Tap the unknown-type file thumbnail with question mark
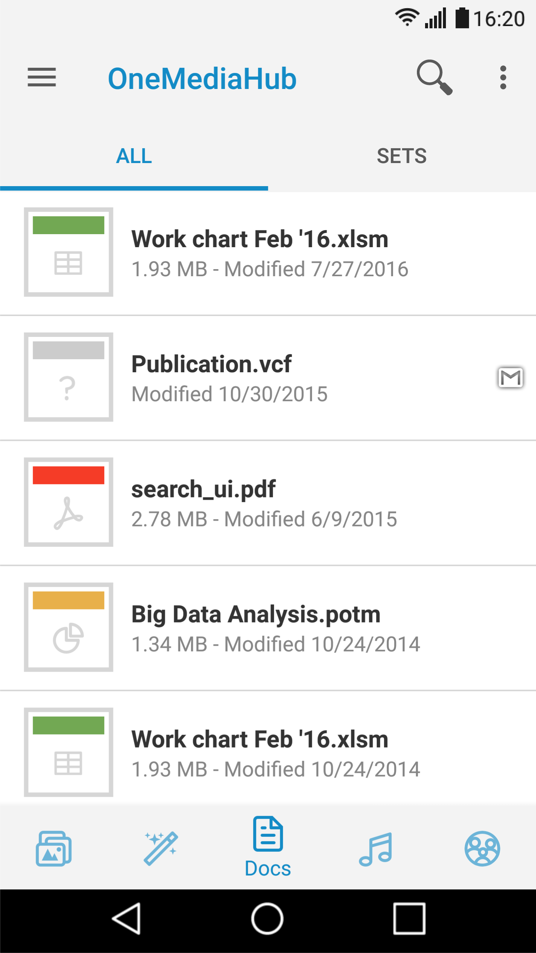This screenshot has width=536, height=953. (x=68, y=377)
